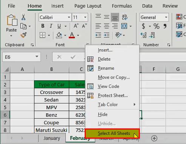Select highlighted Bottom Align icon
The height and width of the screenshot is (144, 186).
(115, 17)
